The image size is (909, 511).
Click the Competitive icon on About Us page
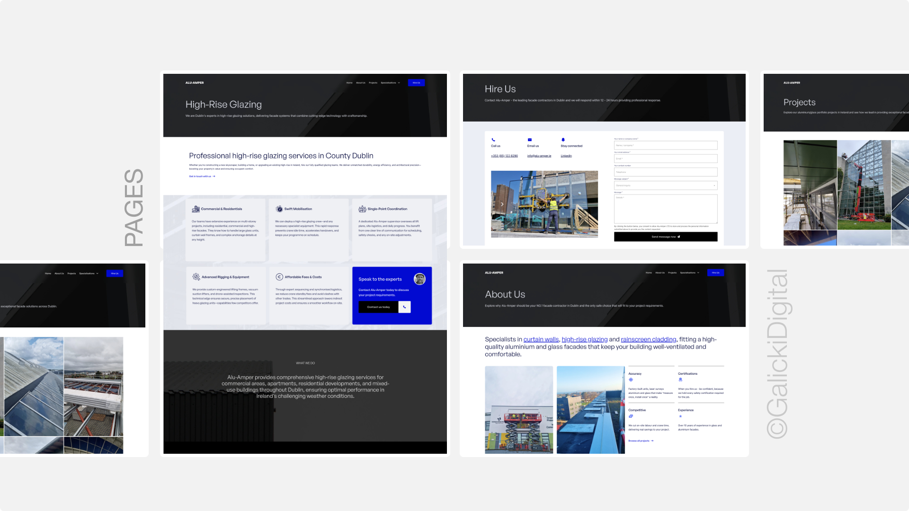(631, 416)
